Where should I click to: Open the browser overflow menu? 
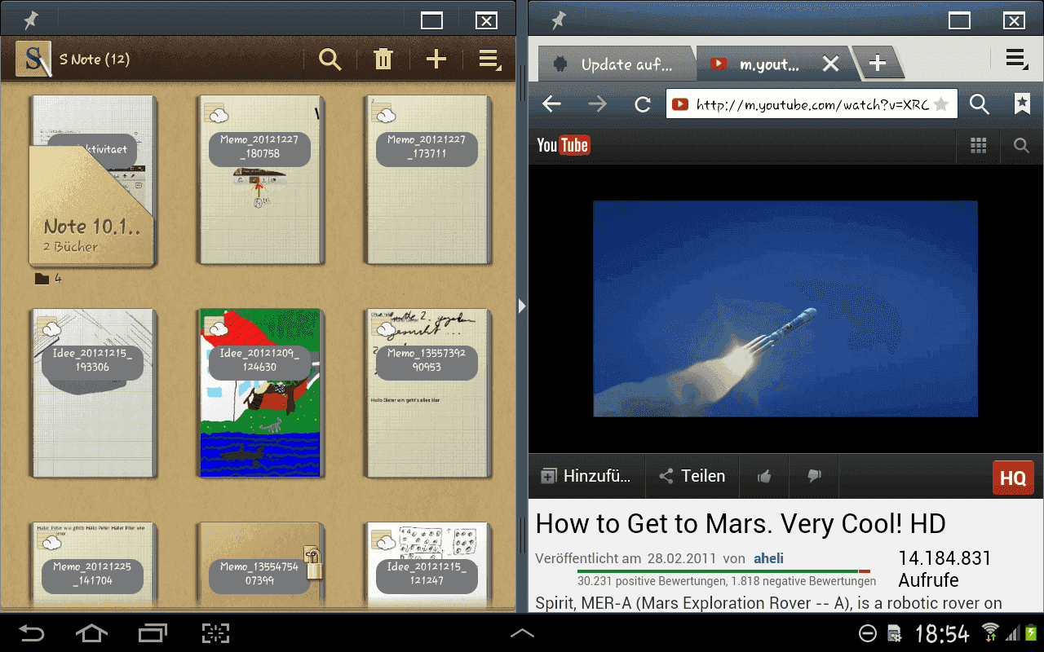point(1016,59)
